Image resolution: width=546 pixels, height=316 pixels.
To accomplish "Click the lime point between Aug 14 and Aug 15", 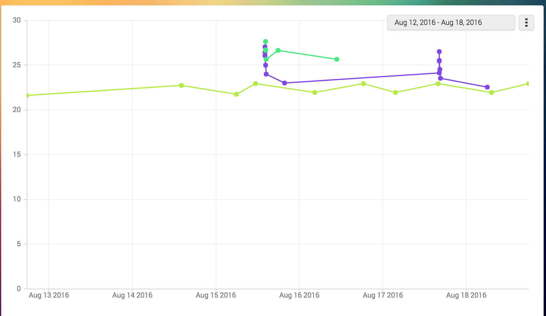I will point(181,85).
